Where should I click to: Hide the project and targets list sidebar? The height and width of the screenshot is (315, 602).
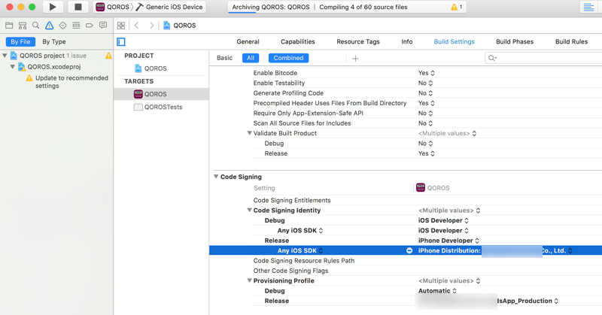tap(121, 42)
